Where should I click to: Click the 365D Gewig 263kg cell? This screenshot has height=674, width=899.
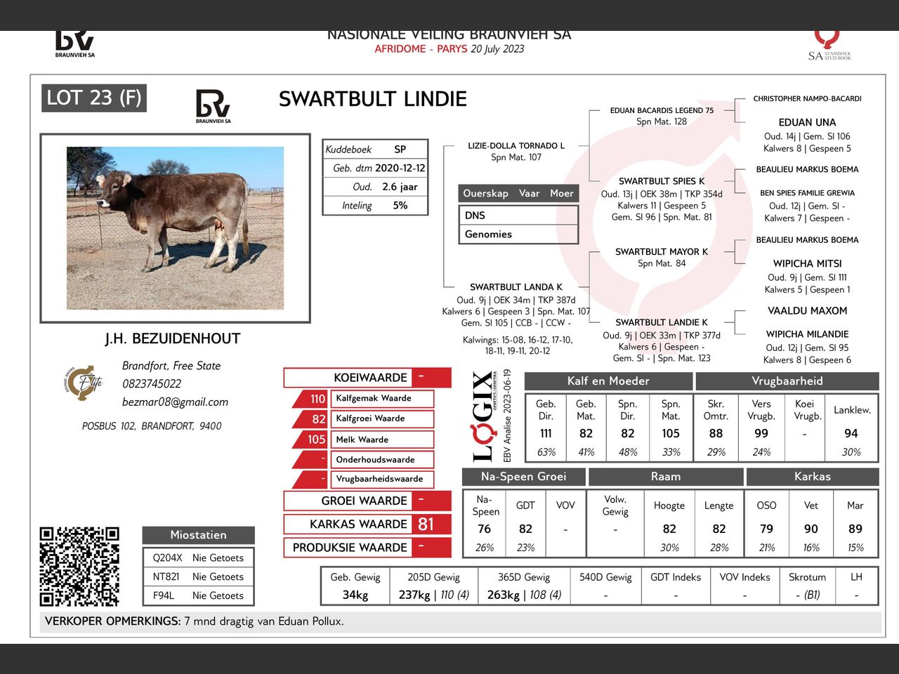click(x=524, y=586)
